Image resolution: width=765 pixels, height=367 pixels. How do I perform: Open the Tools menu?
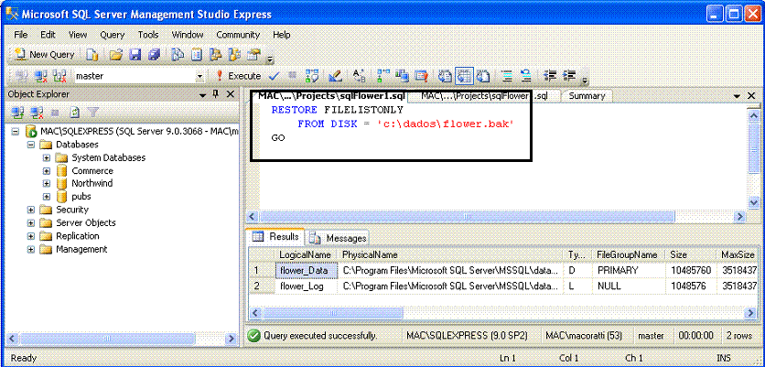tap(148, 35)
